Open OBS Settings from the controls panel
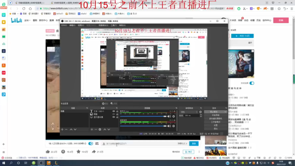295x166 pixels. pos(216,125)
